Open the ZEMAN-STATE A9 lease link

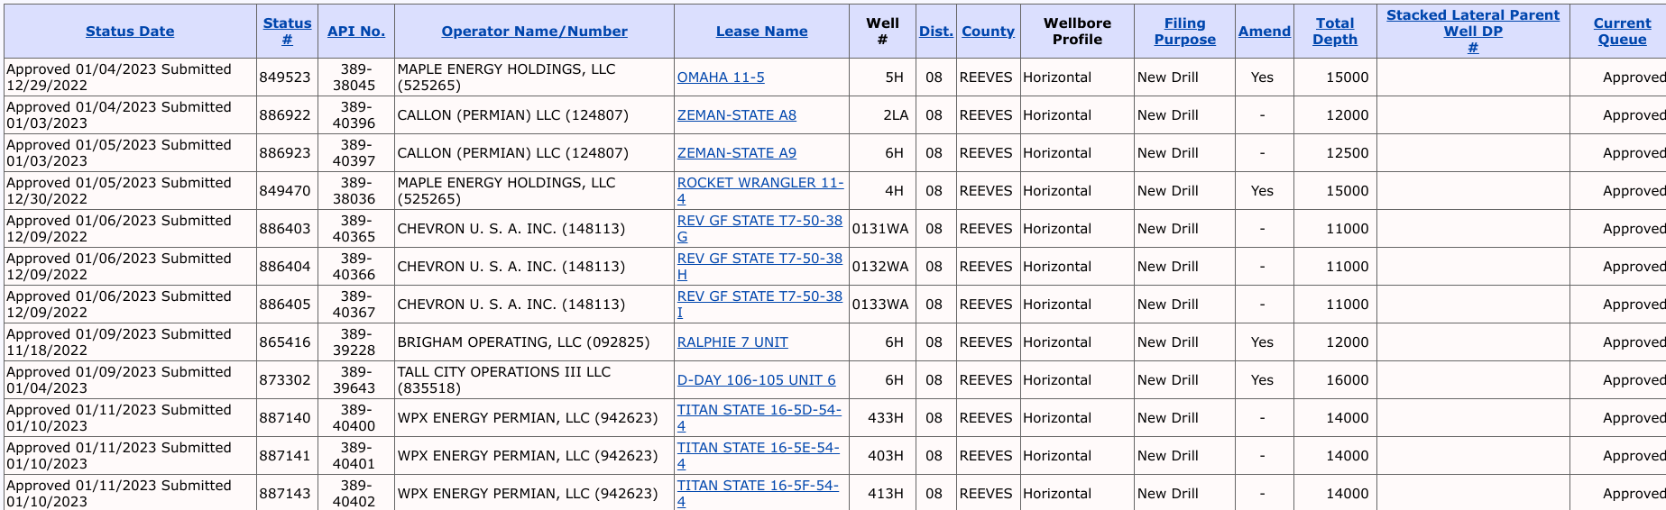(x=737, y=153)
